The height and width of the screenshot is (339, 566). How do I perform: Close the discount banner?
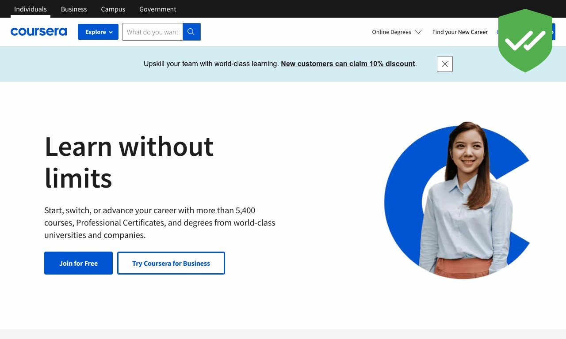tap(445, 64)
